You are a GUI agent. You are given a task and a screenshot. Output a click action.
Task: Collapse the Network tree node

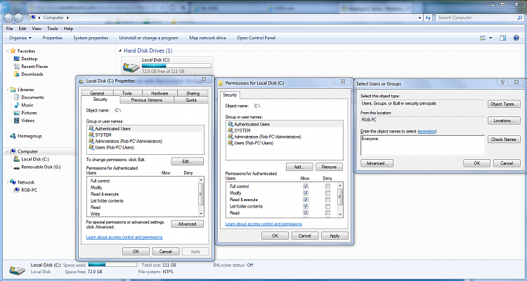(8, 182)
